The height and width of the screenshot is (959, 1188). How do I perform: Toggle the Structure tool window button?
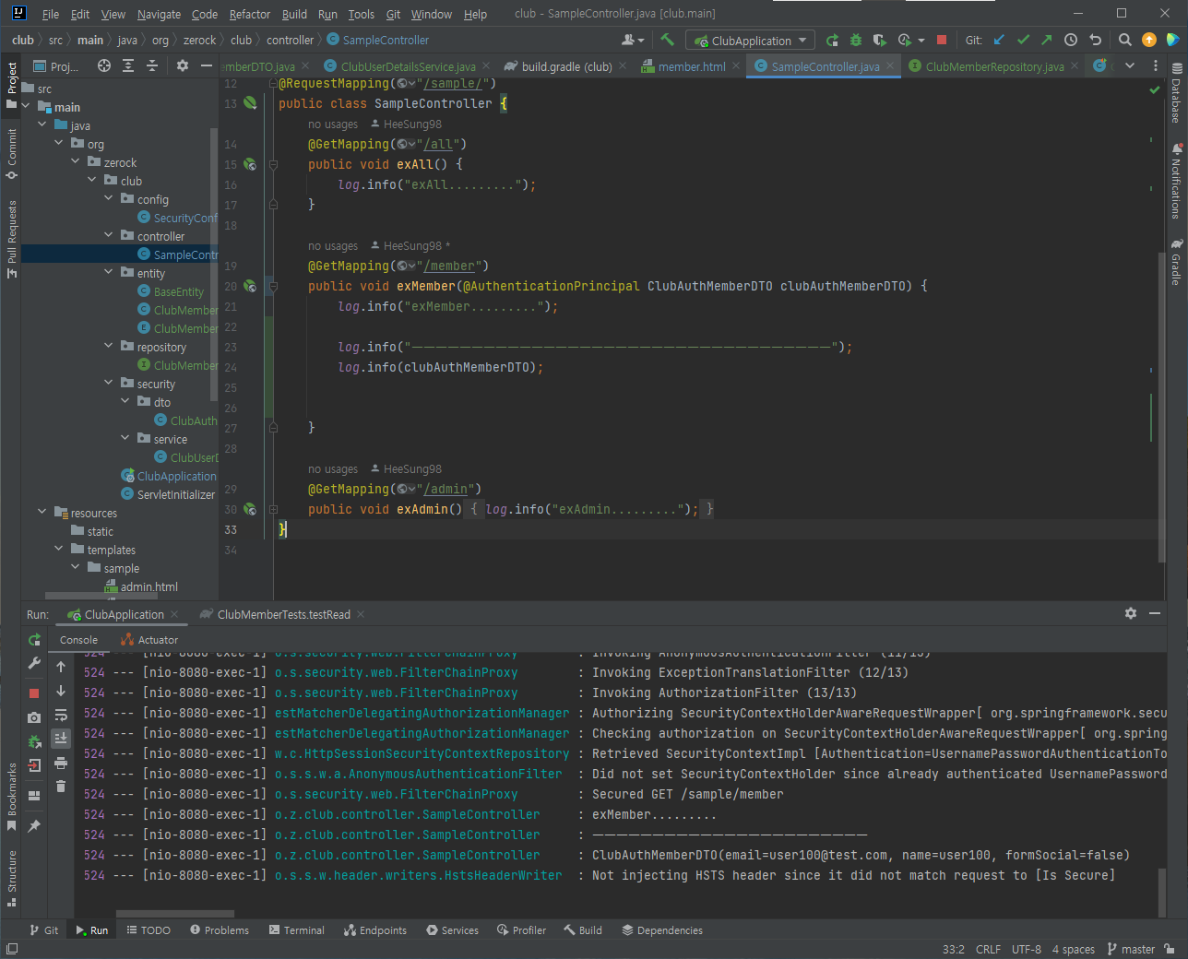pos(11,879)
